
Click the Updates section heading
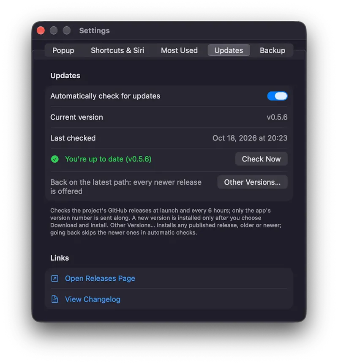[65, 75]
